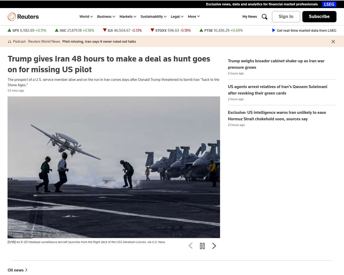Click the podcast headphones icon

tap(10, 42)
